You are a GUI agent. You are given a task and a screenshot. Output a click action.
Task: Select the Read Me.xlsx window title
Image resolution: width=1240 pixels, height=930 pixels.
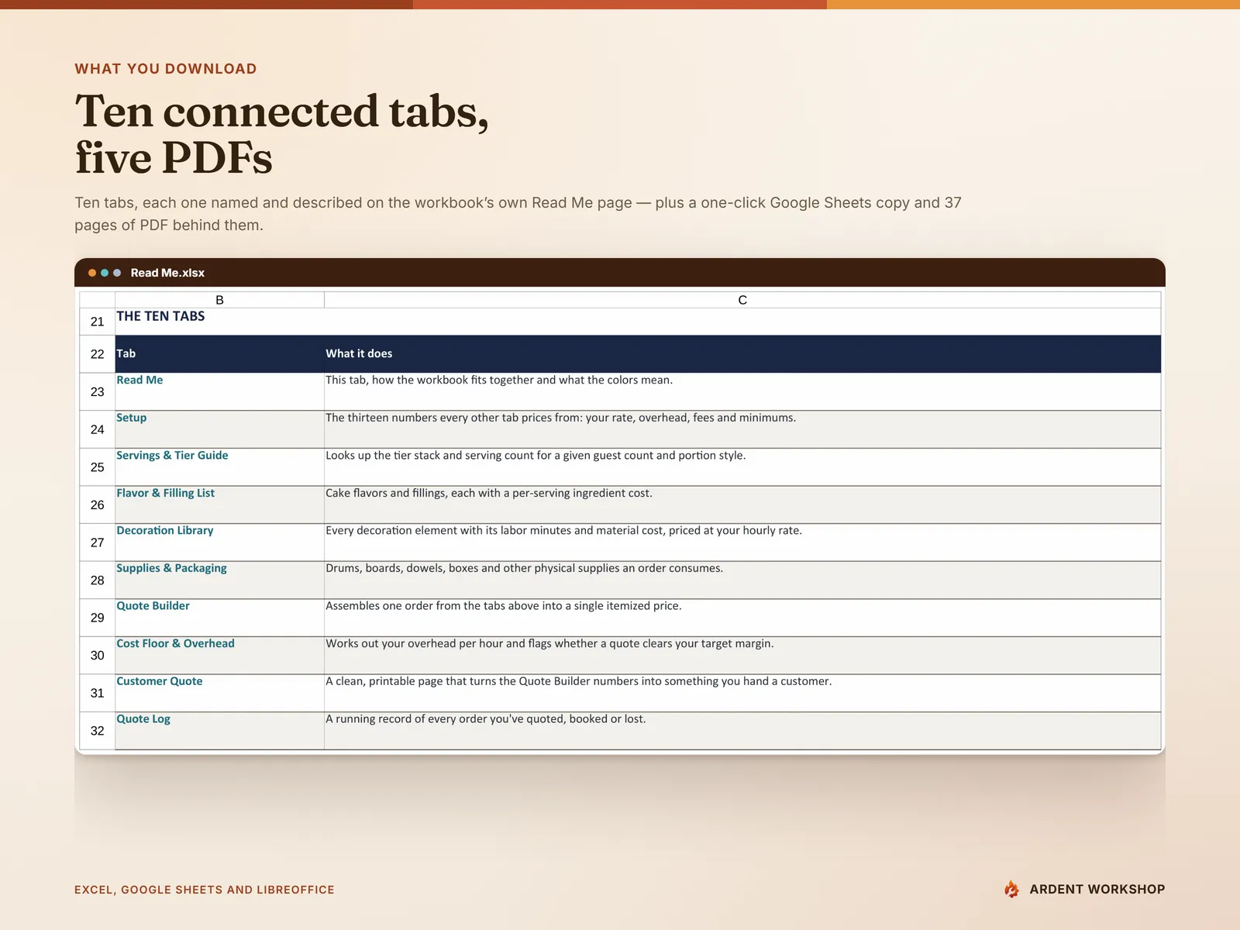click(x=167, y=273)
